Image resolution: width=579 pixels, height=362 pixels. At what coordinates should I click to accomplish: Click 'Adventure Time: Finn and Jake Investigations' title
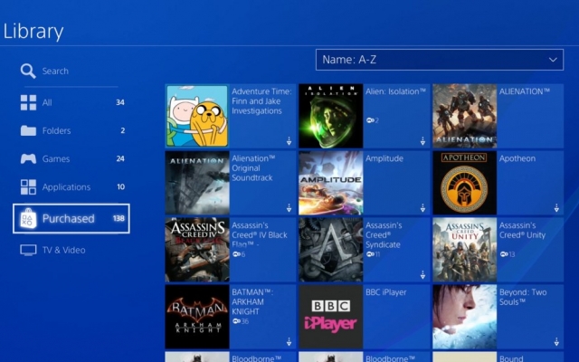click(x=261, y=101)
